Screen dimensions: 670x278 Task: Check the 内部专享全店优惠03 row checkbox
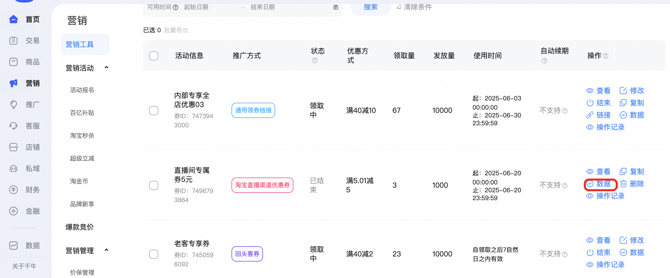click(x=154, y=111)
